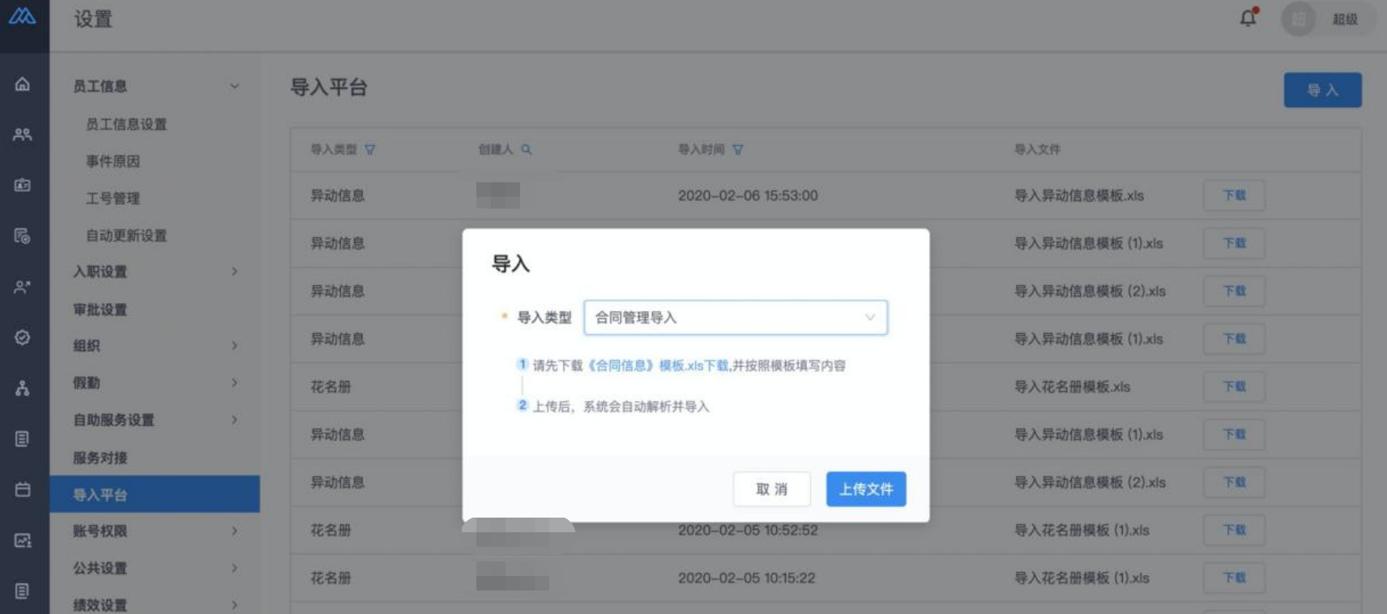Image resolution: width=1387 pixels, height=614 pixels.
Task: Open the home icon in left sidebar
Action: click(x=23, y=84)
